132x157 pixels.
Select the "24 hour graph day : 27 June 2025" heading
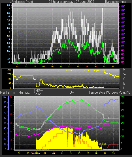point(71,1)
